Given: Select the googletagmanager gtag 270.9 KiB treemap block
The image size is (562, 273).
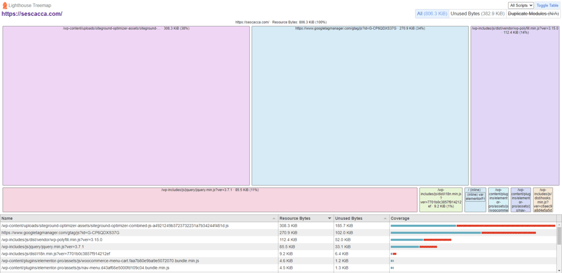Looking at the screenshot, I should [360, 106].
